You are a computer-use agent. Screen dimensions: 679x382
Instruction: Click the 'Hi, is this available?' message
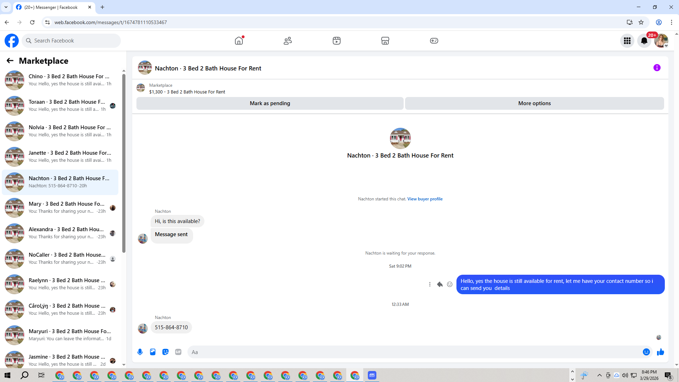(x=177, y=221)
